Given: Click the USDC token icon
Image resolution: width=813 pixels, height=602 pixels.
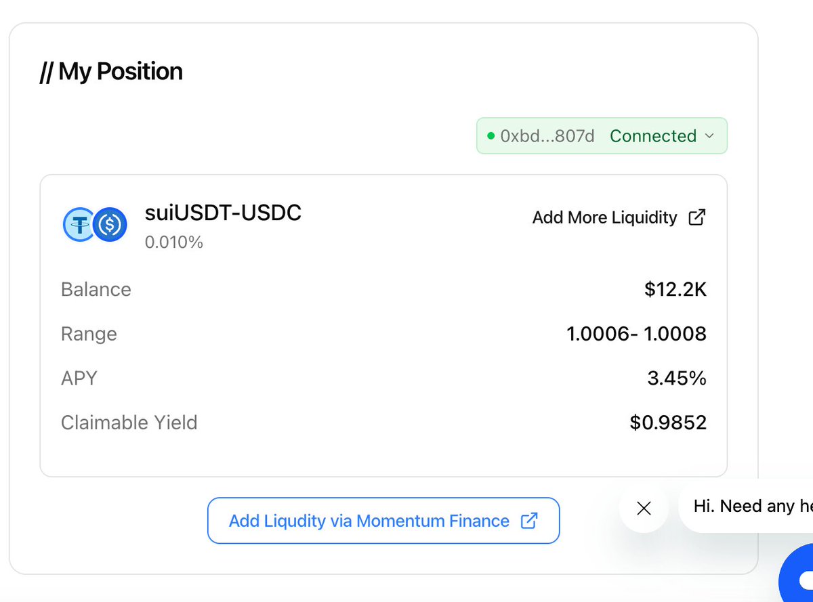Looking at the screenshot, I should coord(110,225).
